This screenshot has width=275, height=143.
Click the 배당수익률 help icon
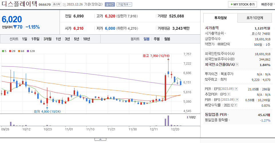pyautogui.click(x=236, y=105)
